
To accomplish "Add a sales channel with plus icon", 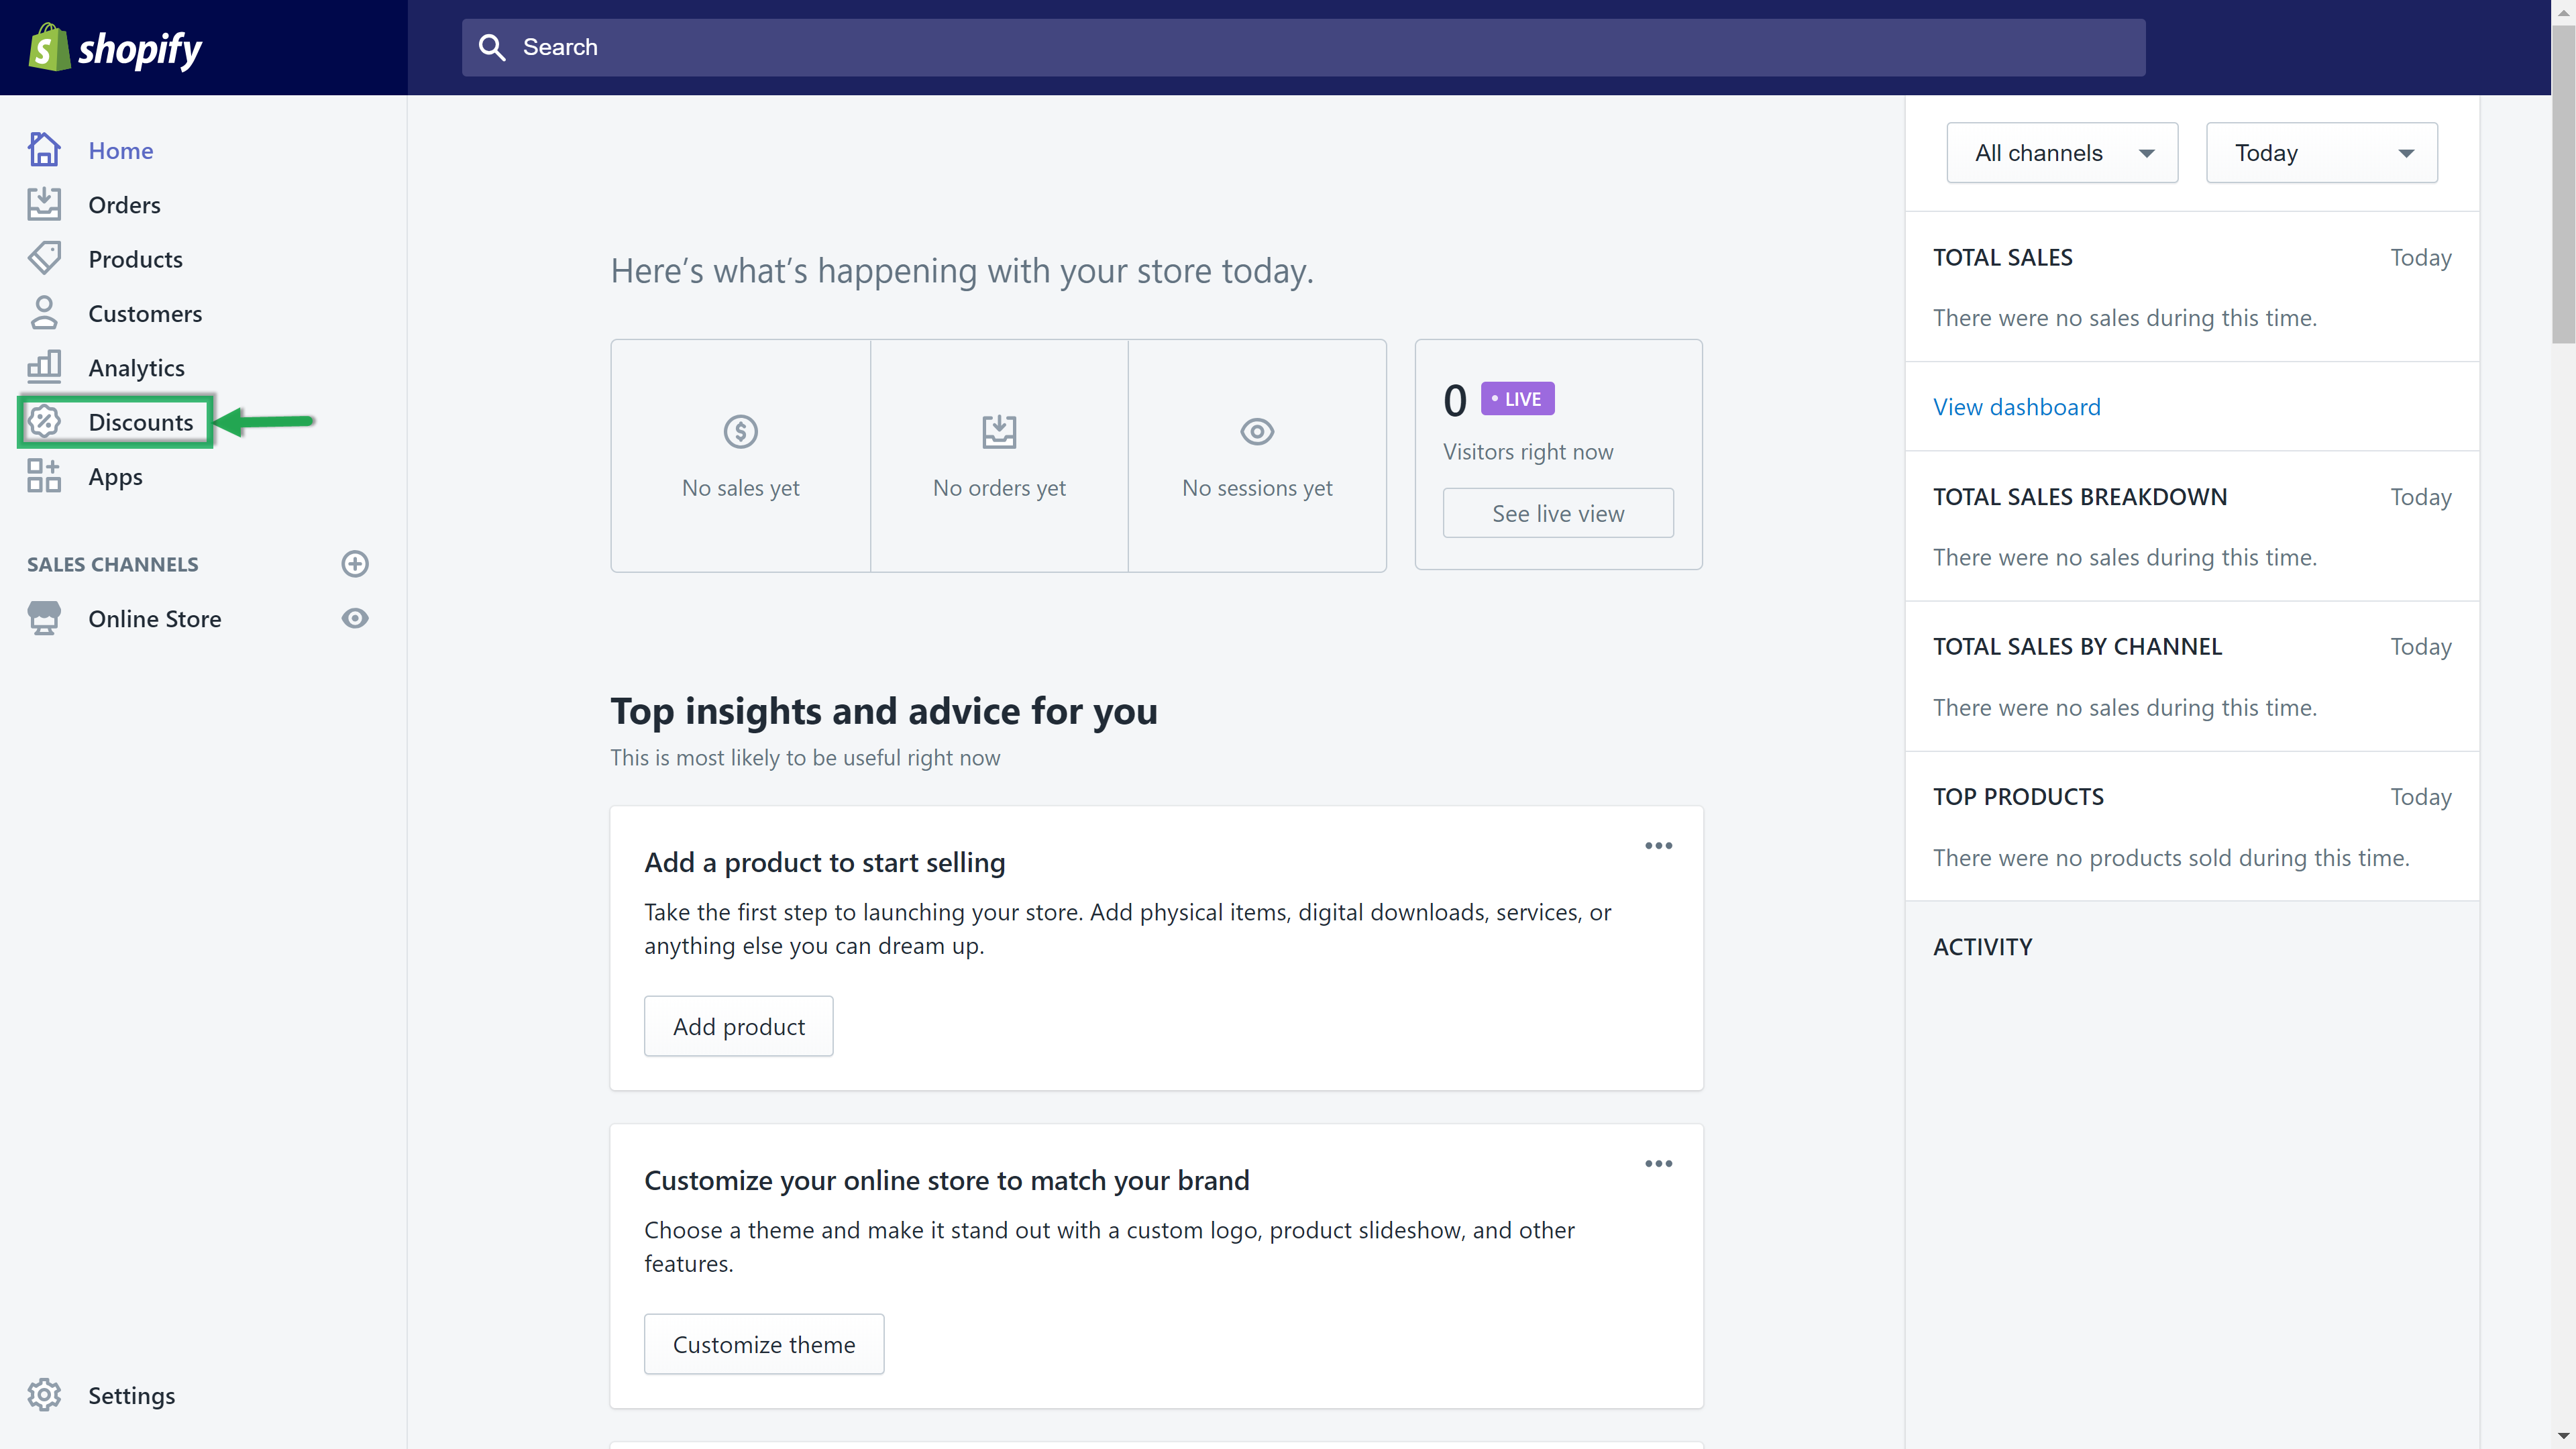I will pyautogui.click(x=355, y=564).
